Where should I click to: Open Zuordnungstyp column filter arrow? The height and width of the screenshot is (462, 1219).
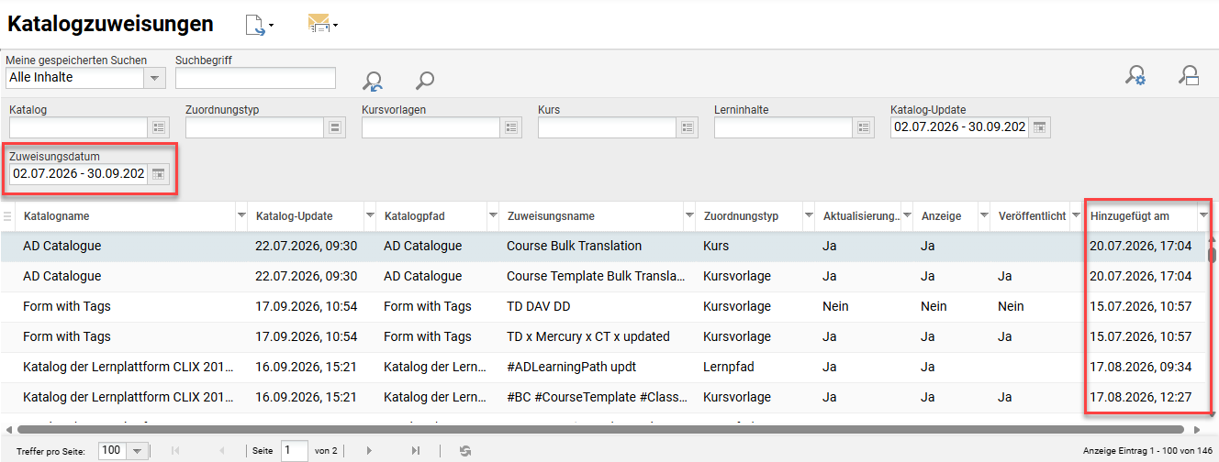click(x=809, y=216)
